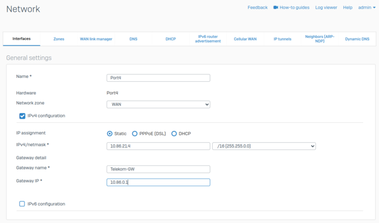Click the Hardware value Port4 text
Screen dimensions: 379x223
point(113,93)
